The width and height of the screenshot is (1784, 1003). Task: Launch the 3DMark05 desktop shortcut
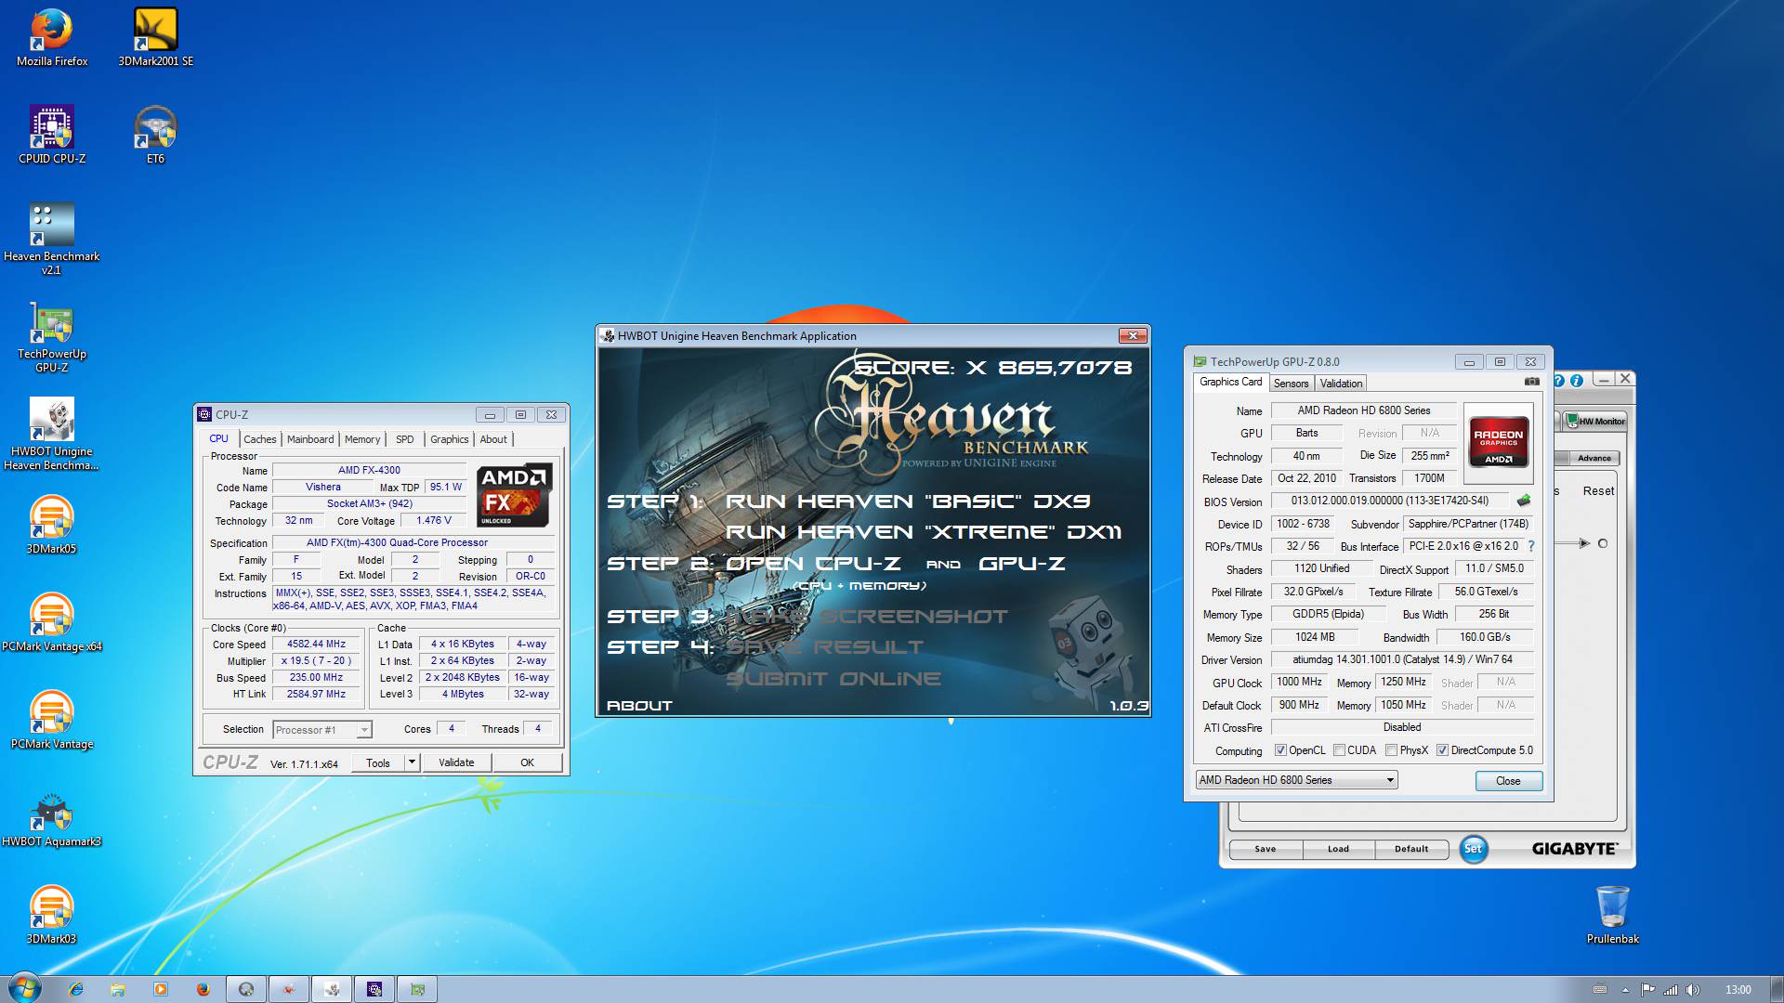pos(52,525)
